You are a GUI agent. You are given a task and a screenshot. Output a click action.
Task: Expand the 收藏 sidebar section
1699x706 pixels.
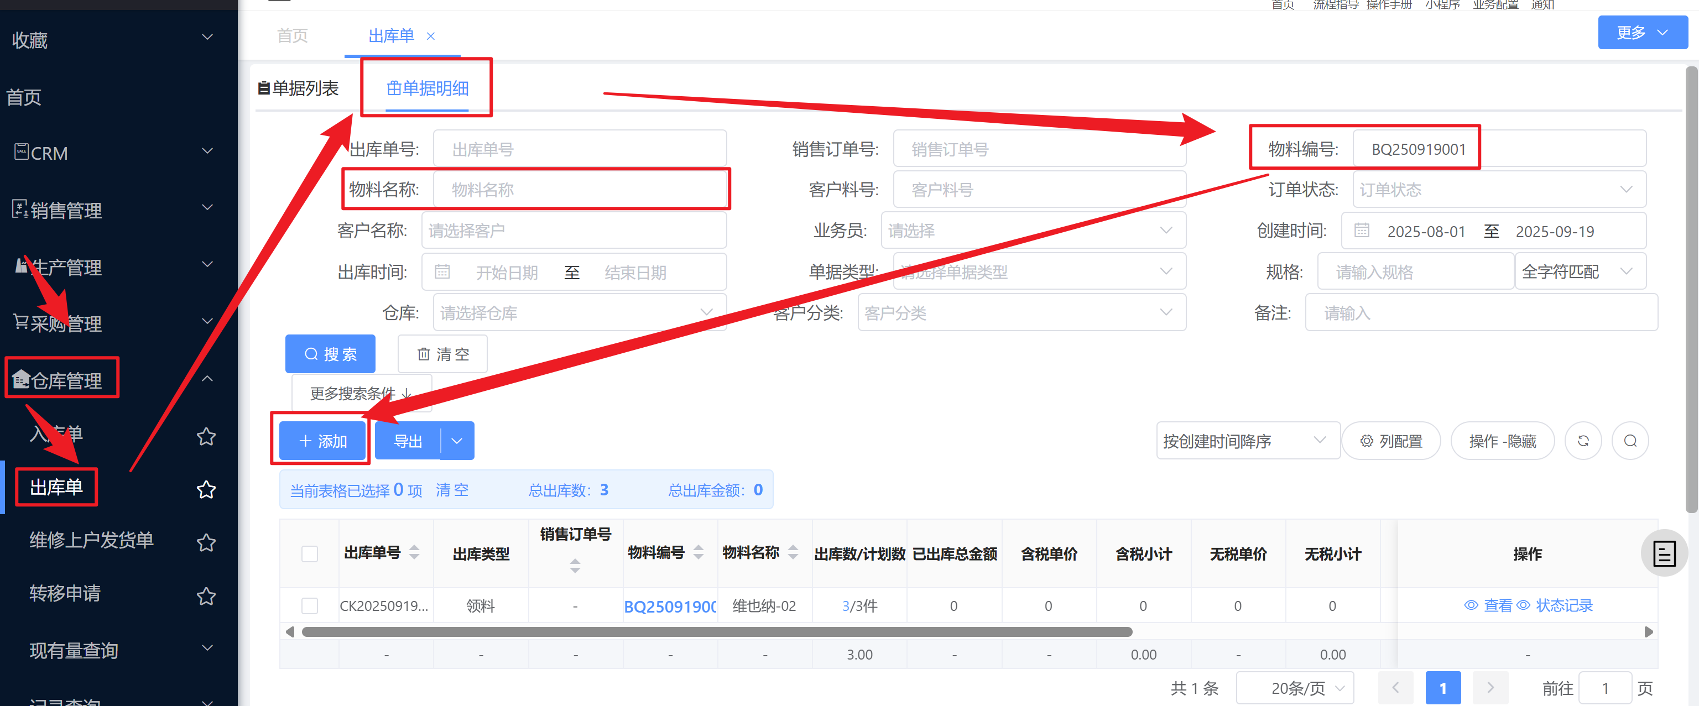[x=207, y=37]
